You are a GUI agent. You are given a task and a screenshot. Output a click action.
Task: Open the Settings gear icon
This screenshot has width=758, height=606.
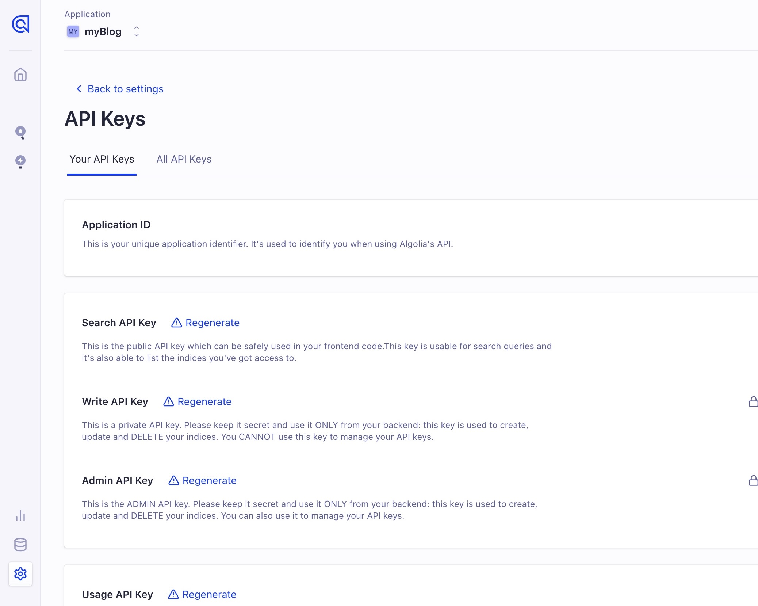click(20, 574)
